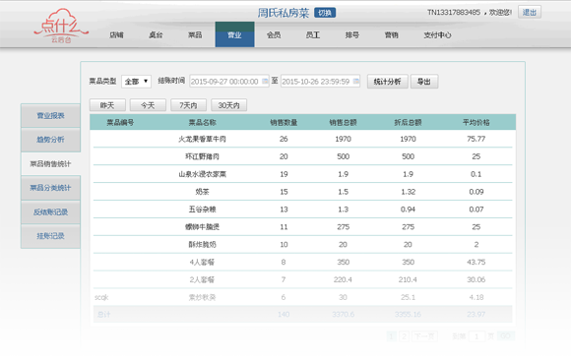Click the 统计分析 button

(388, 82)
